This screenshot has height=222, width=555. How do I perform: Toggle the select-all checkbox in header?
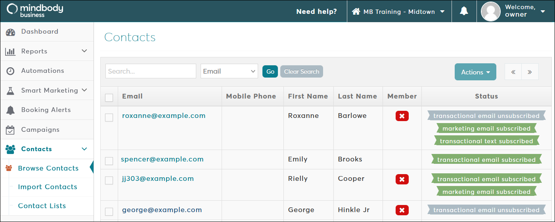[109, 97]
